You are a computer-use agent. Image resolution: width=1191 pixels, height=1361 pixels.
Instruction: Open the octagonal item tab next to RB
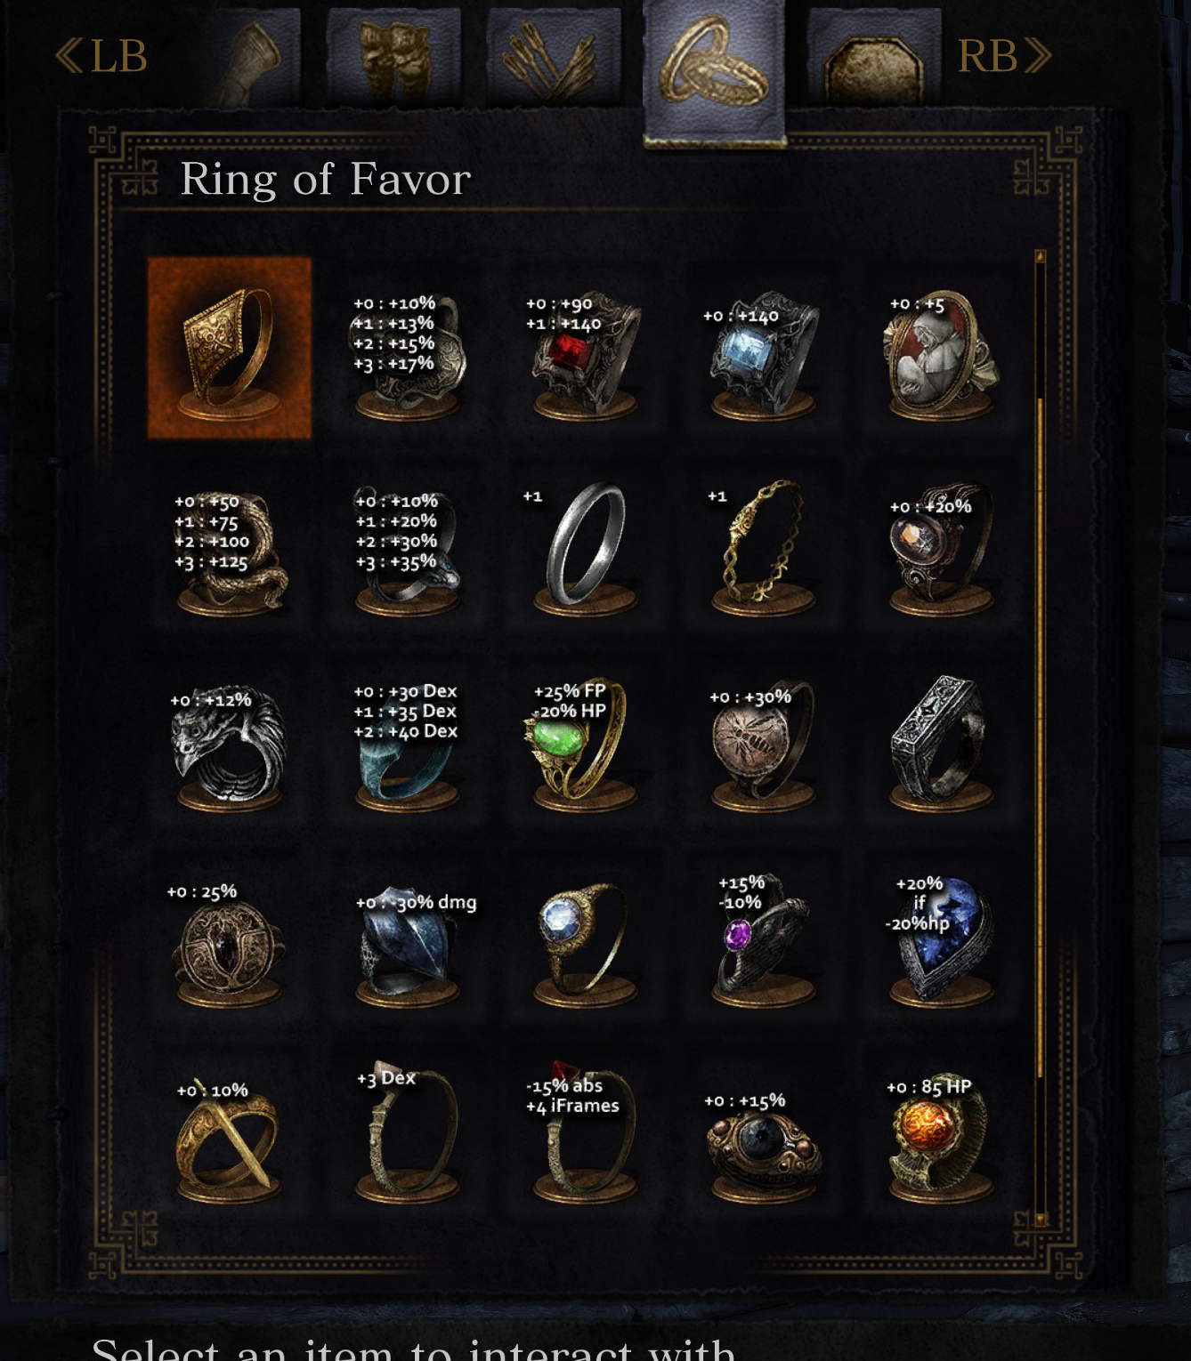874,57
